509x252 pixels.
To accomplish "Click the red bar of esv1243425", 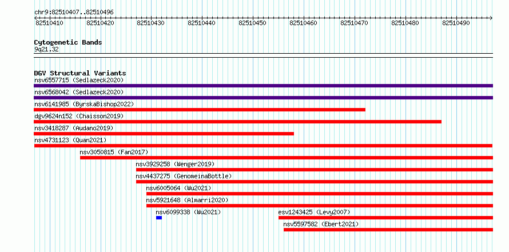I will (385, 218).
